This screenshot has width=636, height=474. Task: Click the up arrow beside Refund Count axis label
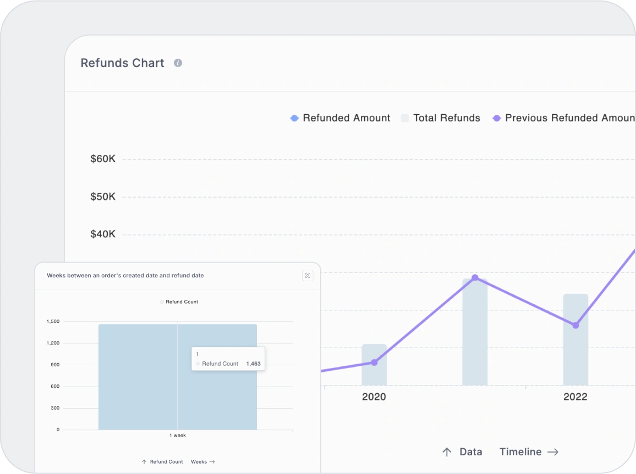[x=144, y=462]
